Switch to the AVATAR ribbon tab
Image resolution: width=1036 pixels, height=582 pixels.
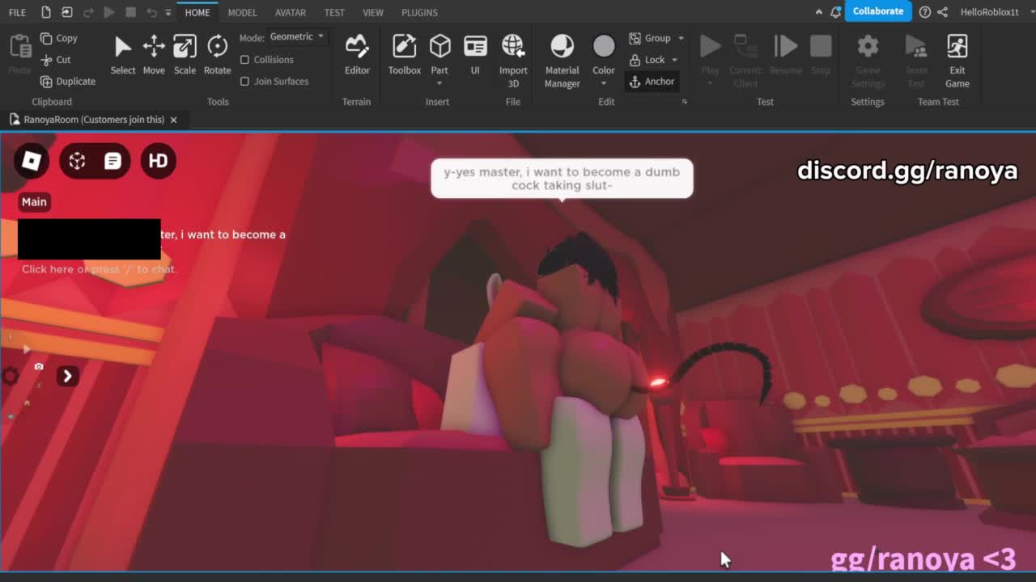click(290, 12)
